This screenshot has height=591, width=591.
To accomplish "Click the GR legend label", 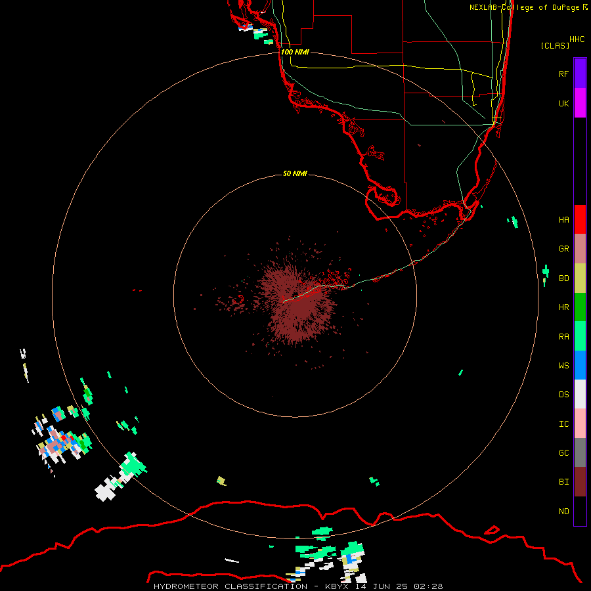I will click(x=563, y=249).
